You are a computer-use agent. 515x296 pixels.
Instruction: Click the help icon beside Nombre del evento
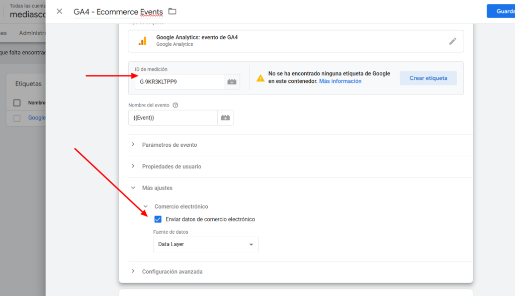point(176,106)
